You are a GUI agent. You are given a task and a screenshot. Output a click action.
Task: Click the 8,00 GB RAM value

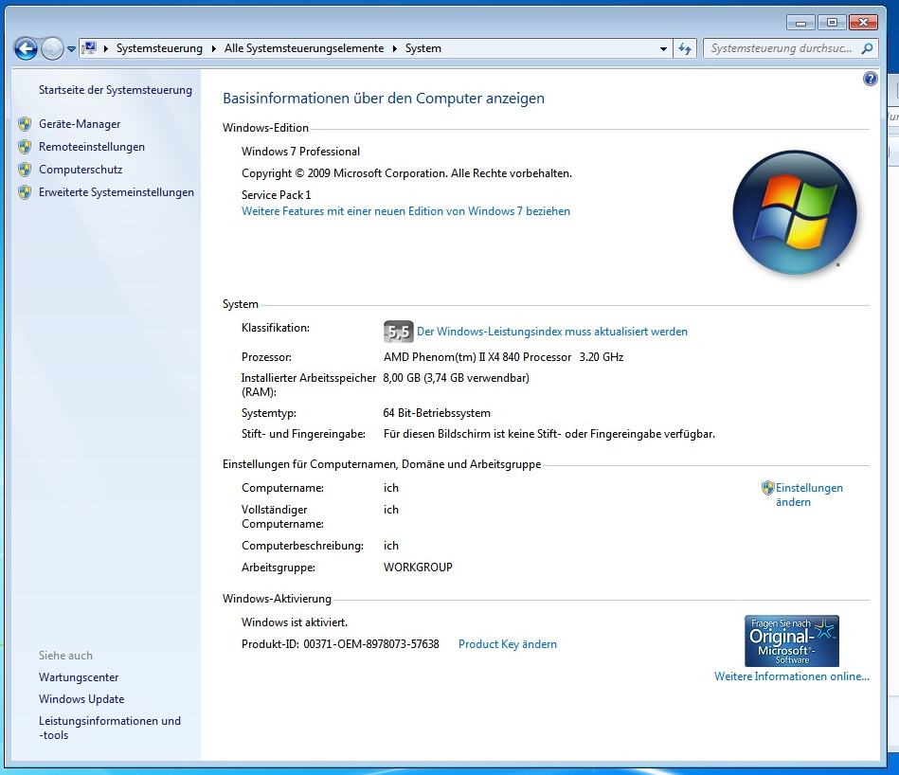456,378
